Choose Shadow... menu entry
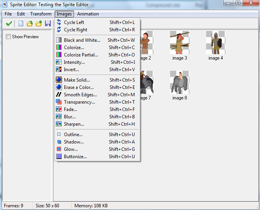This screenshot has width=260, height=210. (x=97, y=142)
